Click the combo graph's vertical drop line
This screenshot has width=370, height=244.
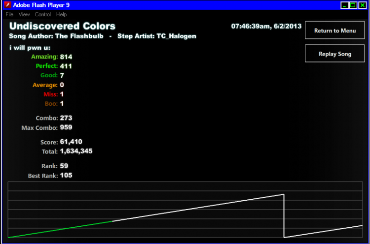[x=284, y=216]
